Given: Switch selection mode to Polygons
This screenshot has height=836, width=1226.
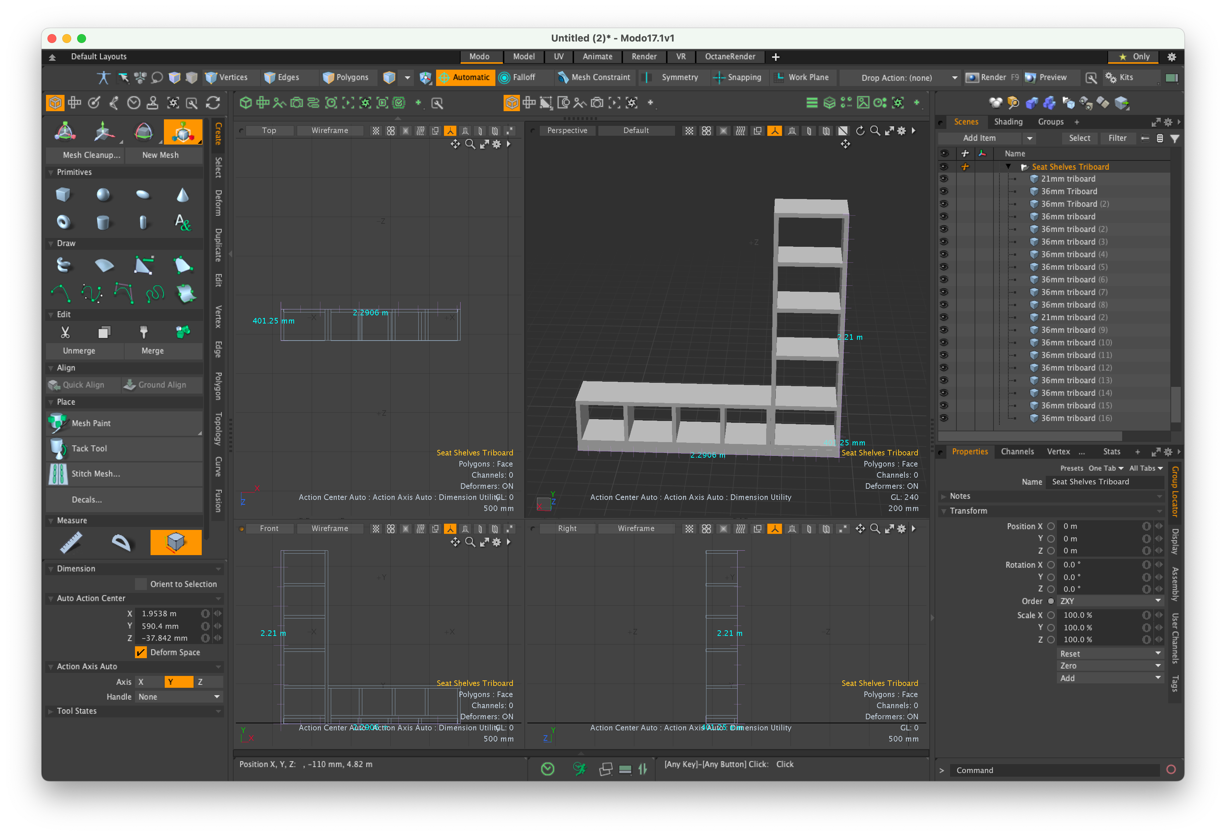Looking at the screenshot, I should (346, 77).
